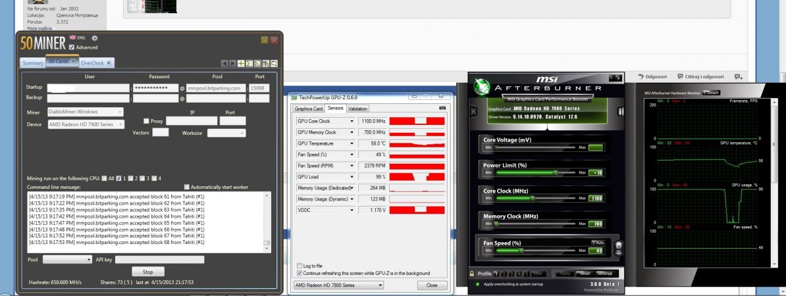Check CPU 4 checkbox
This screenshot has width=786, height=296.
point(155,178)
